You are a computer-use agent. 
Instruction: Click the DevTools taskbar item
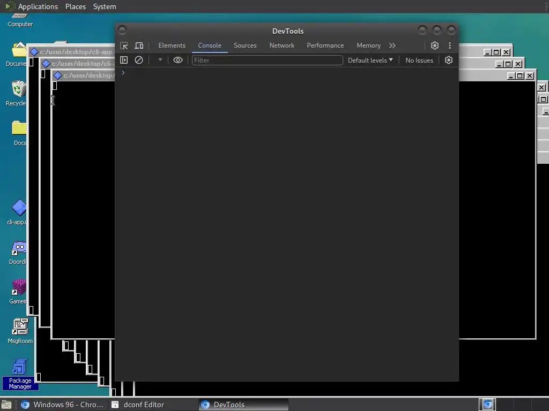pos(244,405)
